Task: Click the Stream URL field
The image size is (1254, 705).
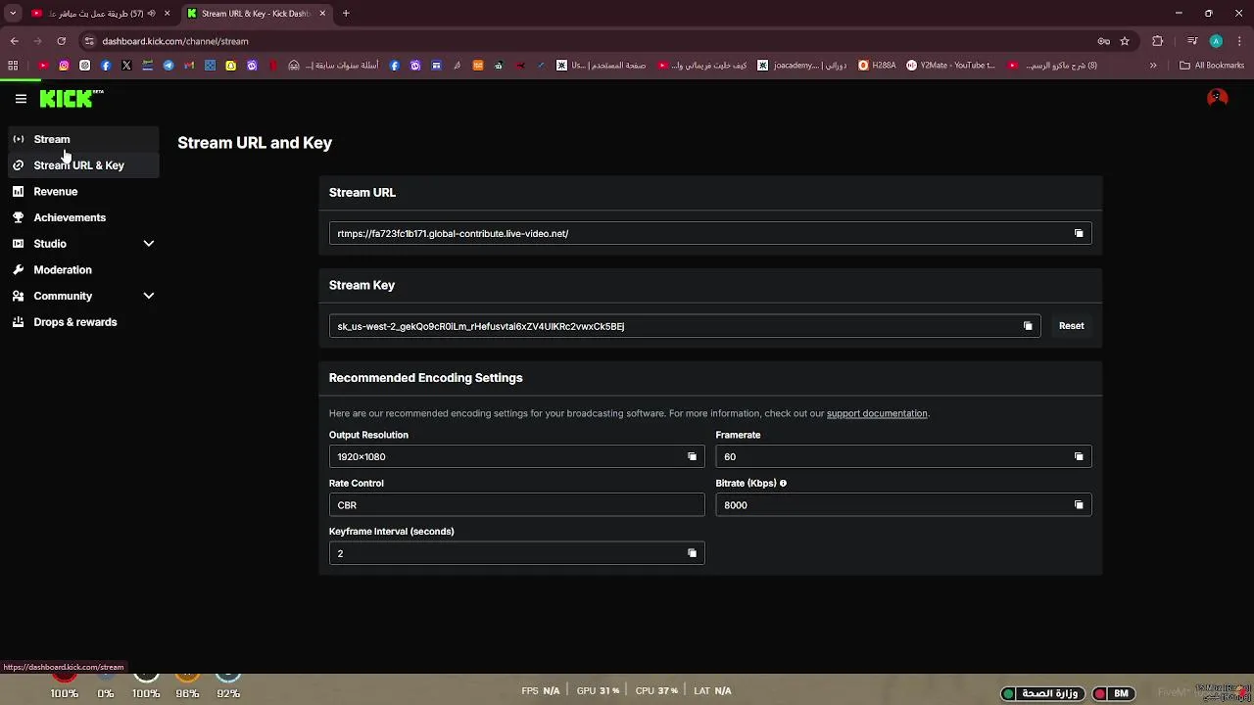Action: click(710, 233)
